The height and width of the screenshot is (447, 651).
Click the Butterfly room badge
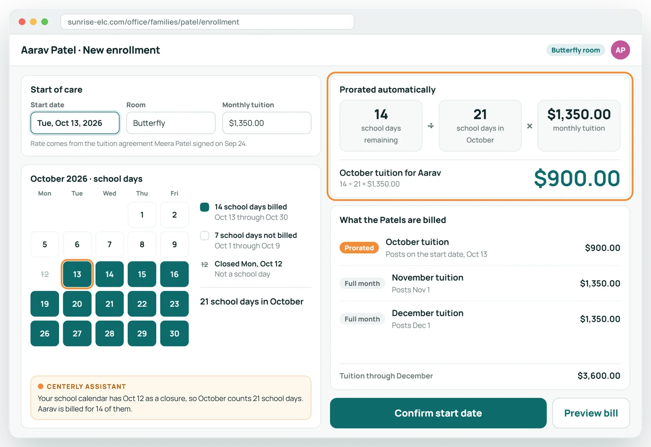(x=576, y=50)
